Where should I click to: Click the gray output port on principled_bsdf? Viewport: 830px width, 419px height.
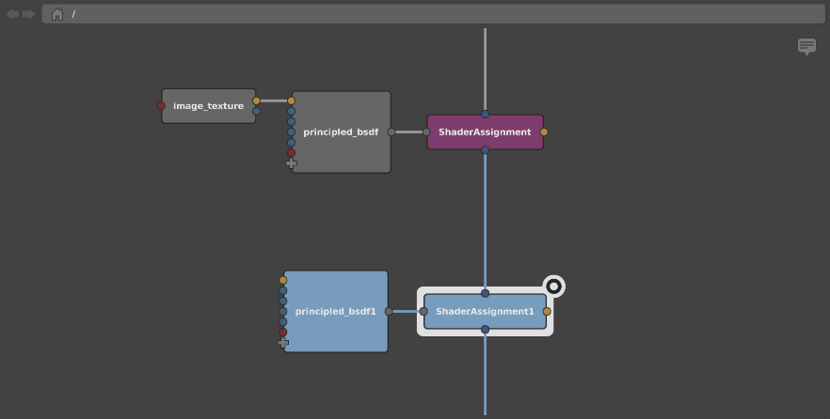click(391, 132)
